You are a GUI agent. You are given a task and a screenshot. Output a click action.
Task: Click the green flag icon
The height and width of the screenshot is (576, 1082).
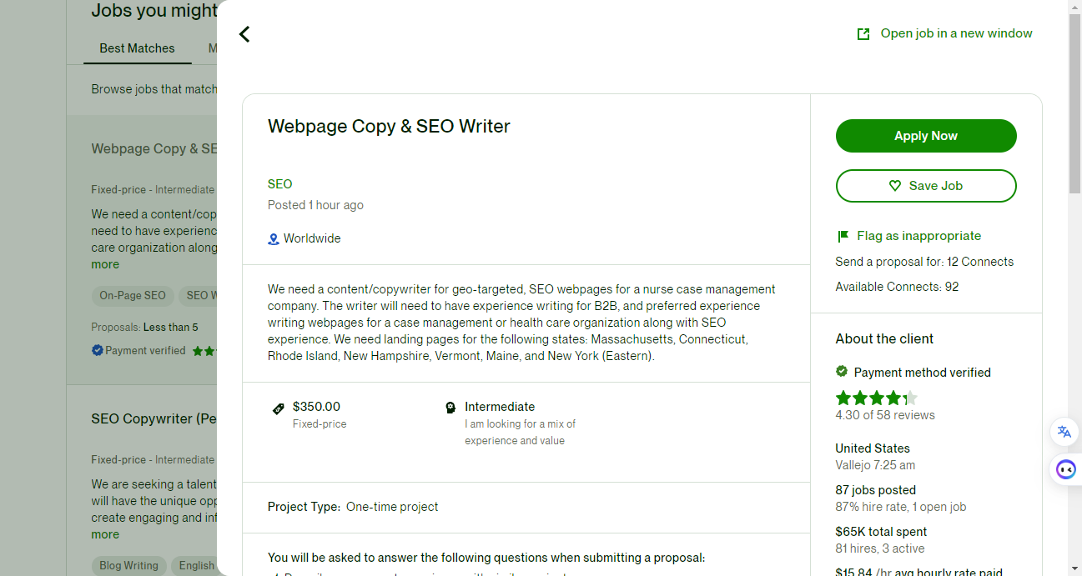[x=843, y=237]
